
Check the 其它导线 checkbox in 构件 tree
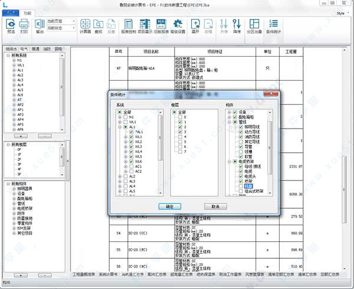[x=242, y=143]
